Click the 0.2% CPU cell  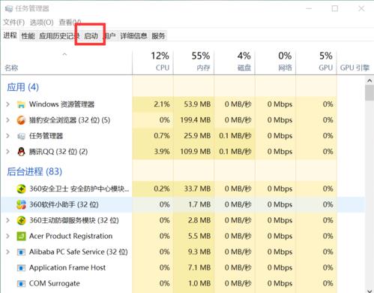coord(162,189)
